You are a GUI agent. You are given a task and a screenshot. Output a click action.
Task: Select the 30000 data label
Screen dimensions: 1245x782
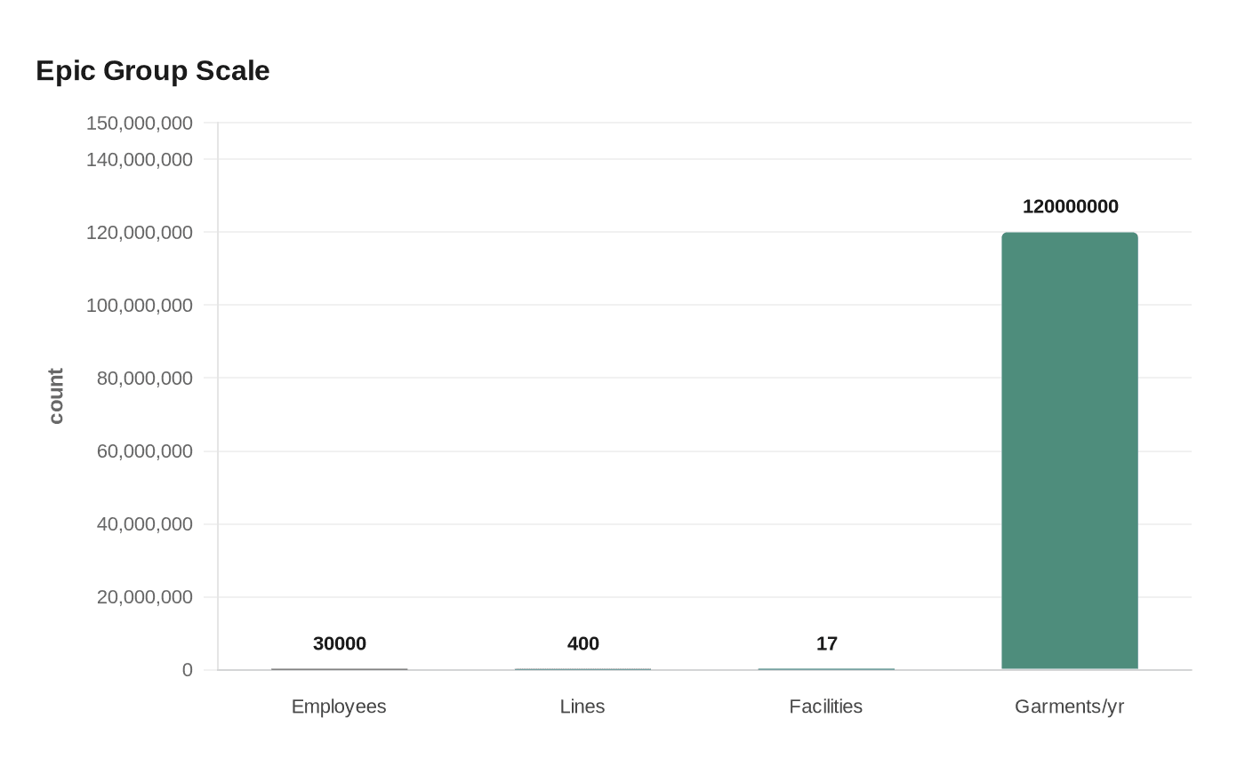coord(340,643)
